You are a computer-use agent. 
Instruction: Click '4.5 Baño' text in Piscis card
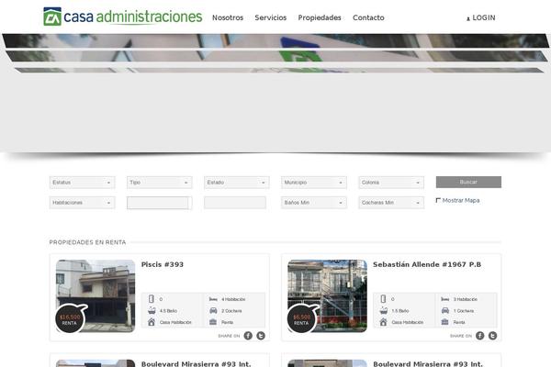point(168,311)
